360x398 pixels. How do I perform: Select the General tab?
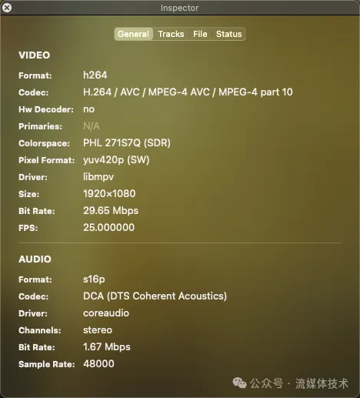[134, 34]
